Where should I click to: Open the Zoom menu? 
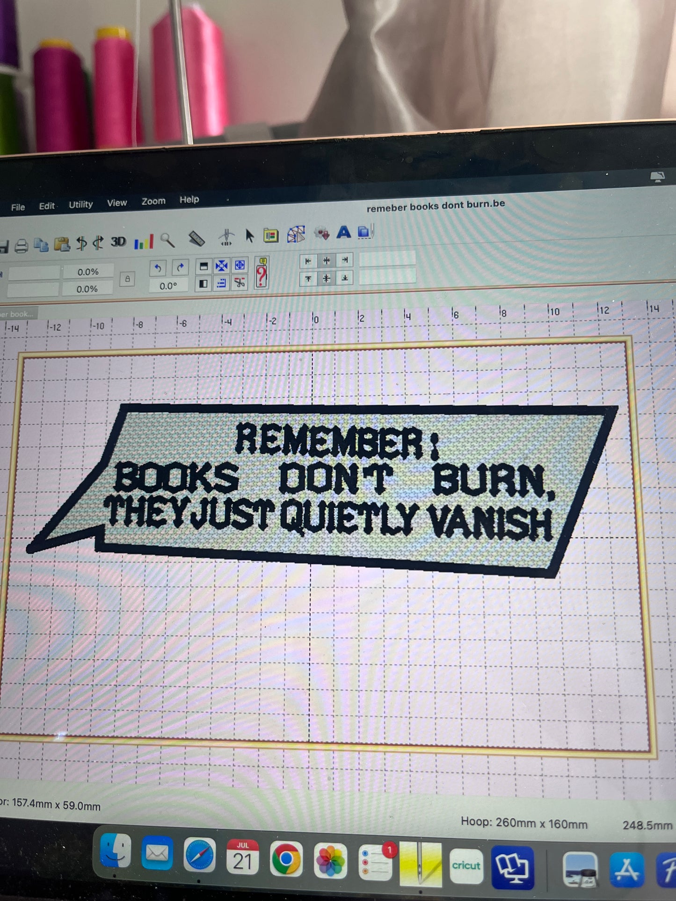tap(153, 201)
